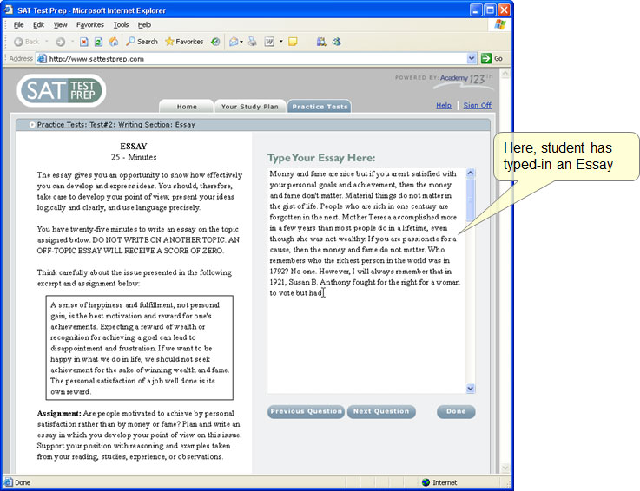Viewport: 640px width, 491px height.
Task: Open the File menu
Action: [19, 25]
